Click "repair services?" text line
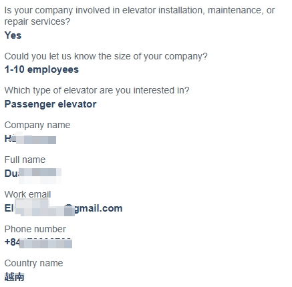Screen dimensions: 292x287 [x=37, y=22]
